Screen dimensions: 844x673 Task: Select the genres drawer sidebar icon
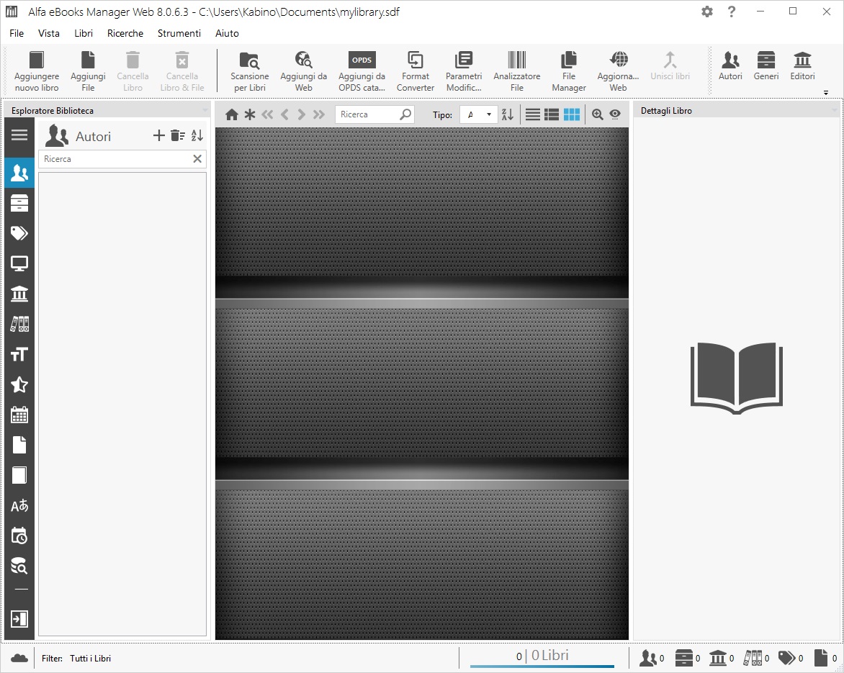click(19, 203)
